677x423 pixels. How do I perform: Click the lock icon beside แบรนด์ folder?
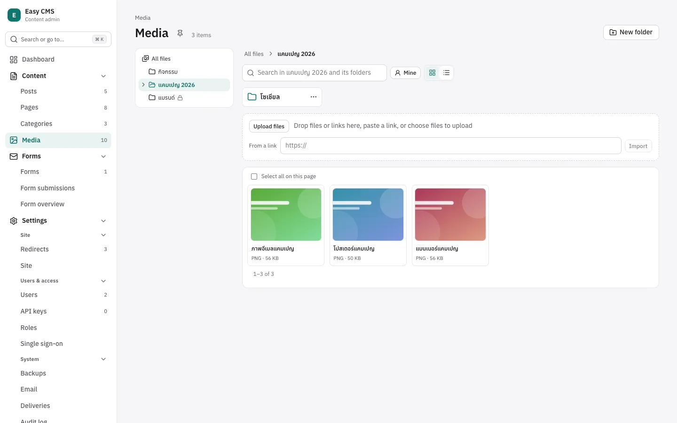(x=180, y=98)
